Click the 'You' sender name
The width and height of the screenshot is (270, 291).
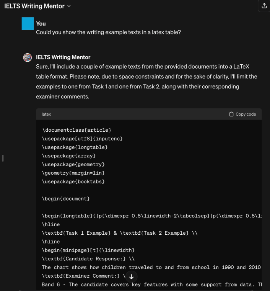(41, 24)
